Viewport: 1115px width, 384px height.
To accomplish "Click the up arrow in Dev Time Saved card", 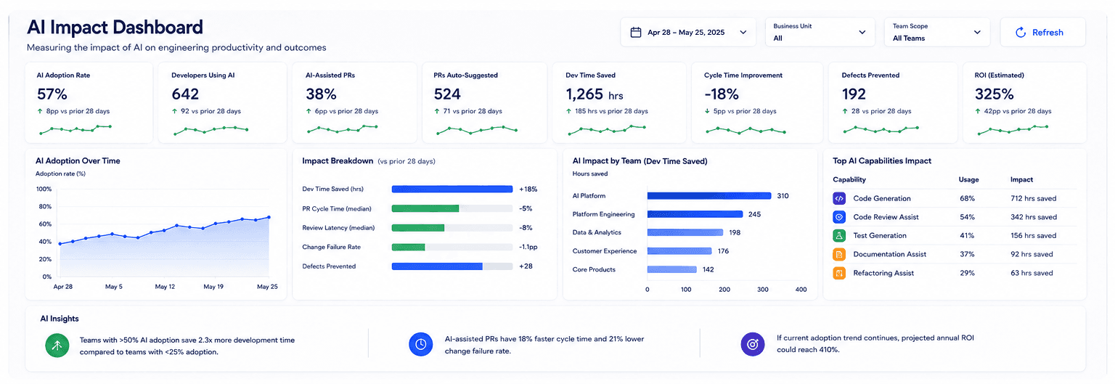I will point(569,111).
